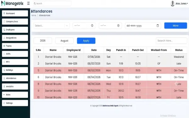This screenshot has height=118, width=189.
Task: Open Employees menu item
Action: [x=15, y=29]
